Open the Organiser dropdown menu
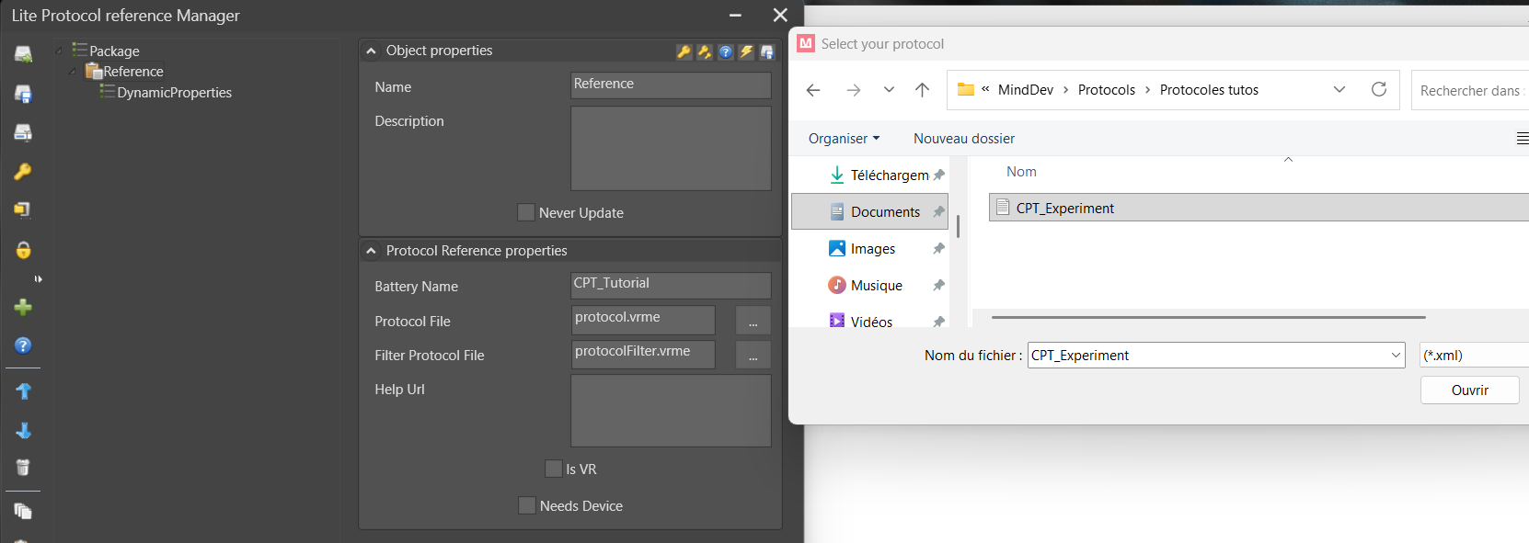Viewport: 1529px width, 543px height. (x=844, y=139)
